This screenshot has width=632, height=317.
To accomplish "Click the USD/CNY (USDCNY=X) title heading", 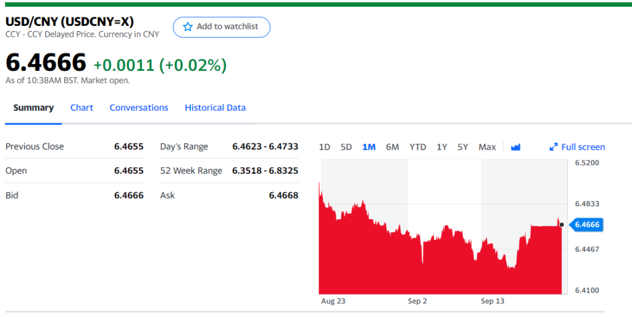I will (70, 22).
